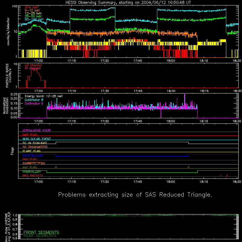The height and width of the screenshot is (242, 242).
Task: Select the yellow '12-25 keV' count-rate legend label
Action: 33,13
